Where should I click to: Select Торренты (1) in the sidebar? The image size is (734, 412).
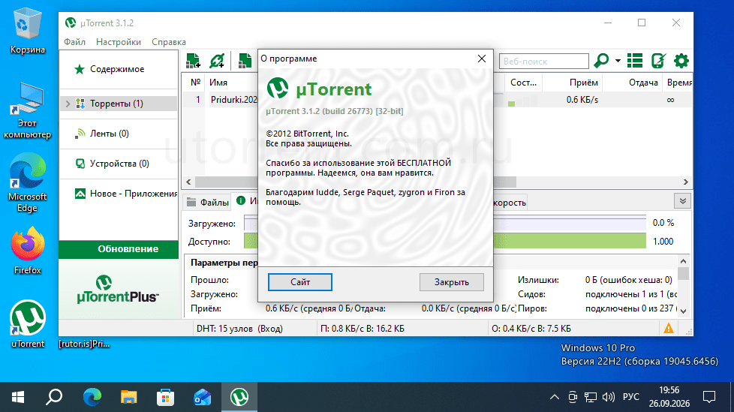point(119,104)
